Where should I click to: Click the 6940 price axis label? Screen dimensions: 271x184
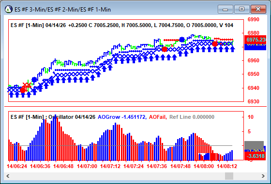[254, 88]
